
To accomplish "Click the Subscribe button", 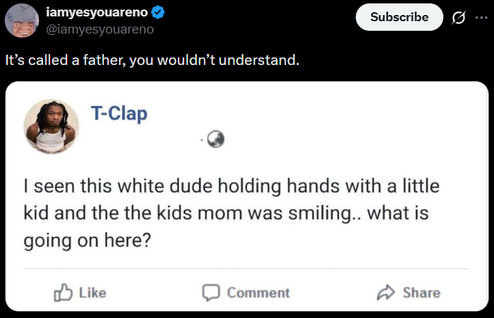I will (399, 17).
